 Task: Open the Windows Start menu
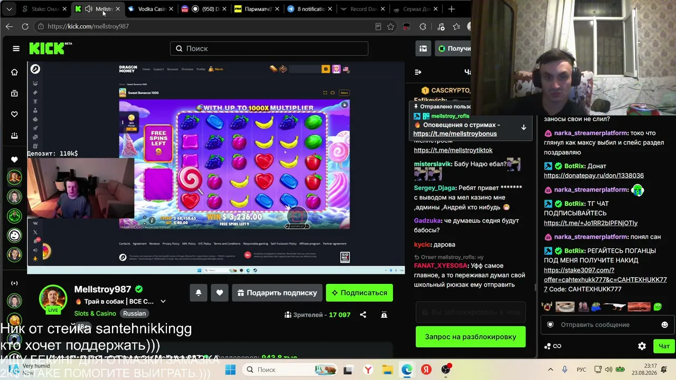[231, 369]
